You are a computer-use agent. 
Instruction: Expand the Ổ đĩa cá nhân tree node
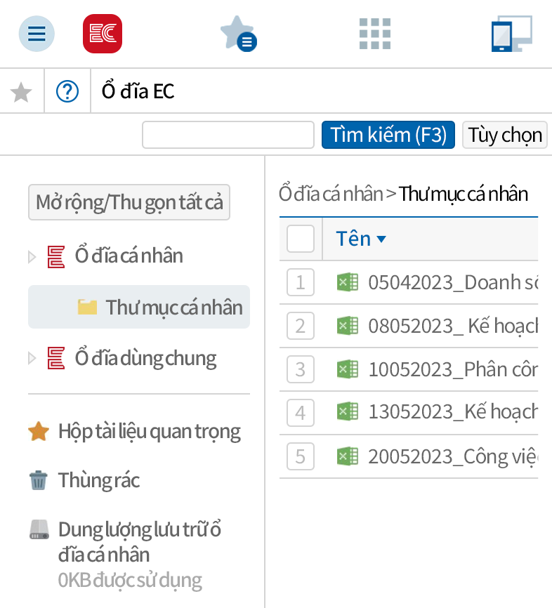[x=32, y=256]
